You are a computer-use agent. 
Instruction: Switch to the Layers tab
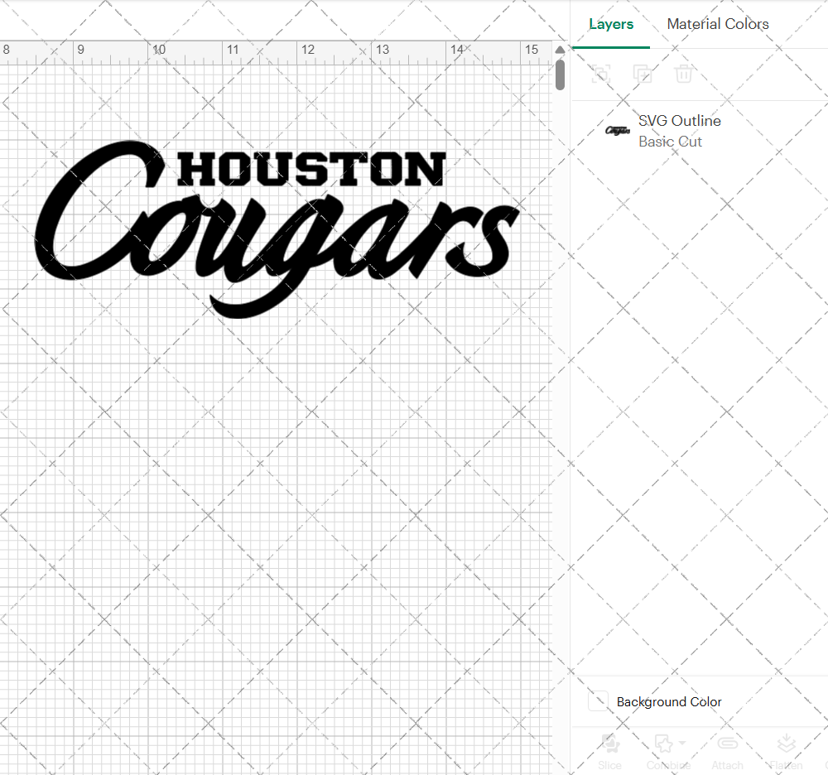click(611, 24)
